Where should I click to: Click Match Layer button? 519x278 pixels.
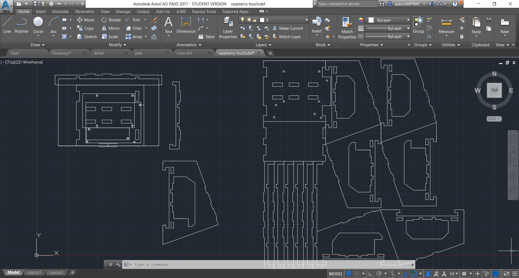coord(287,37)
